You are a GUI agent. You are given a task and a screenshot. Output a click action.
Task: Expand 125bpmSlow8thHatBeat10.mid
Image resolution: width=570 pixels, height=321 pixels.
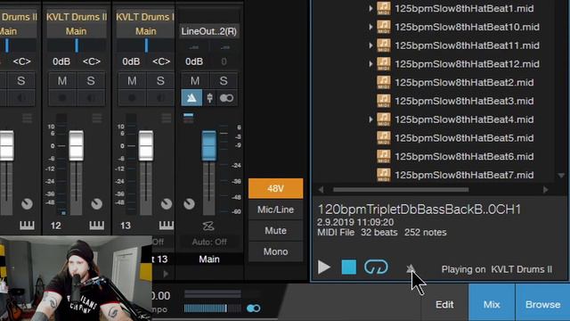pos(370,27)
